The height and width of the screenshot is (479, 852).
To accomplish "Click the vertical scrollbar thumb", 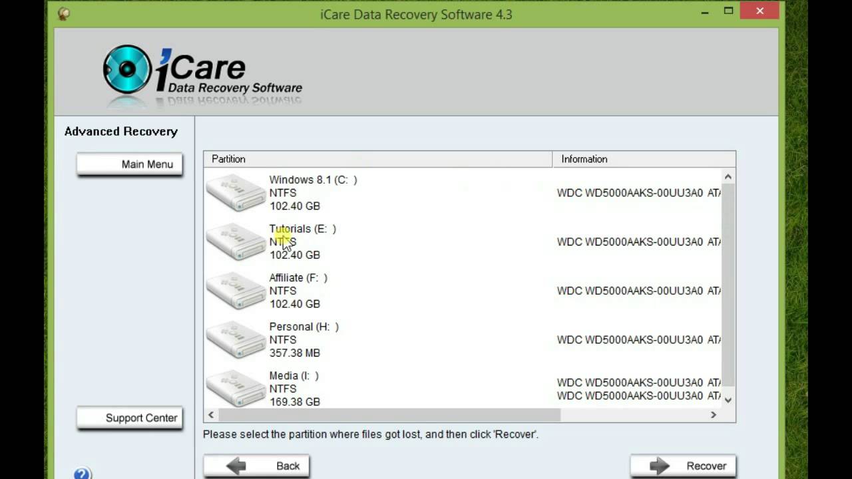I will tap(728, 284).
